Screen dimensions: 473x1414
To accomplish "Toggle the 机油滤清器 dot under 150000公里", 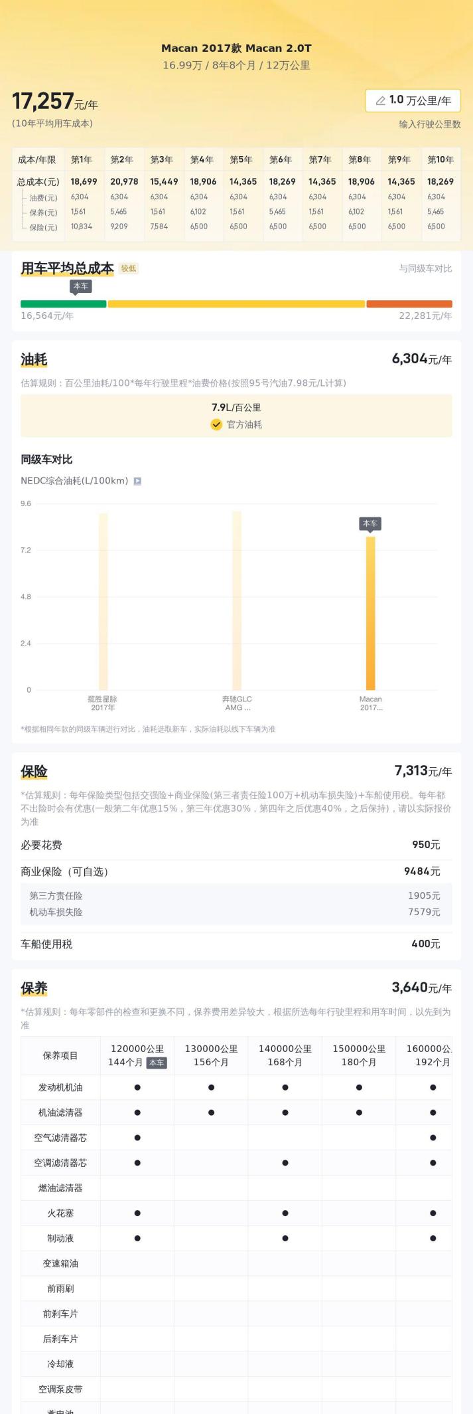I will [359, 1112].
